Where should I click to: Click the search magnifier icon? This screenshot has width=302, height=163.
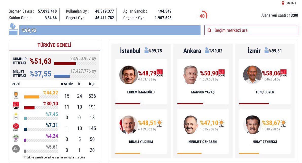tap(209, 30)
